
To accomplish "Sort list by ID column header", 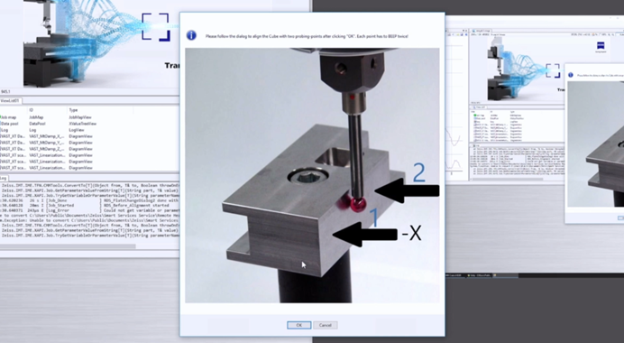I will tap(32, 110).
